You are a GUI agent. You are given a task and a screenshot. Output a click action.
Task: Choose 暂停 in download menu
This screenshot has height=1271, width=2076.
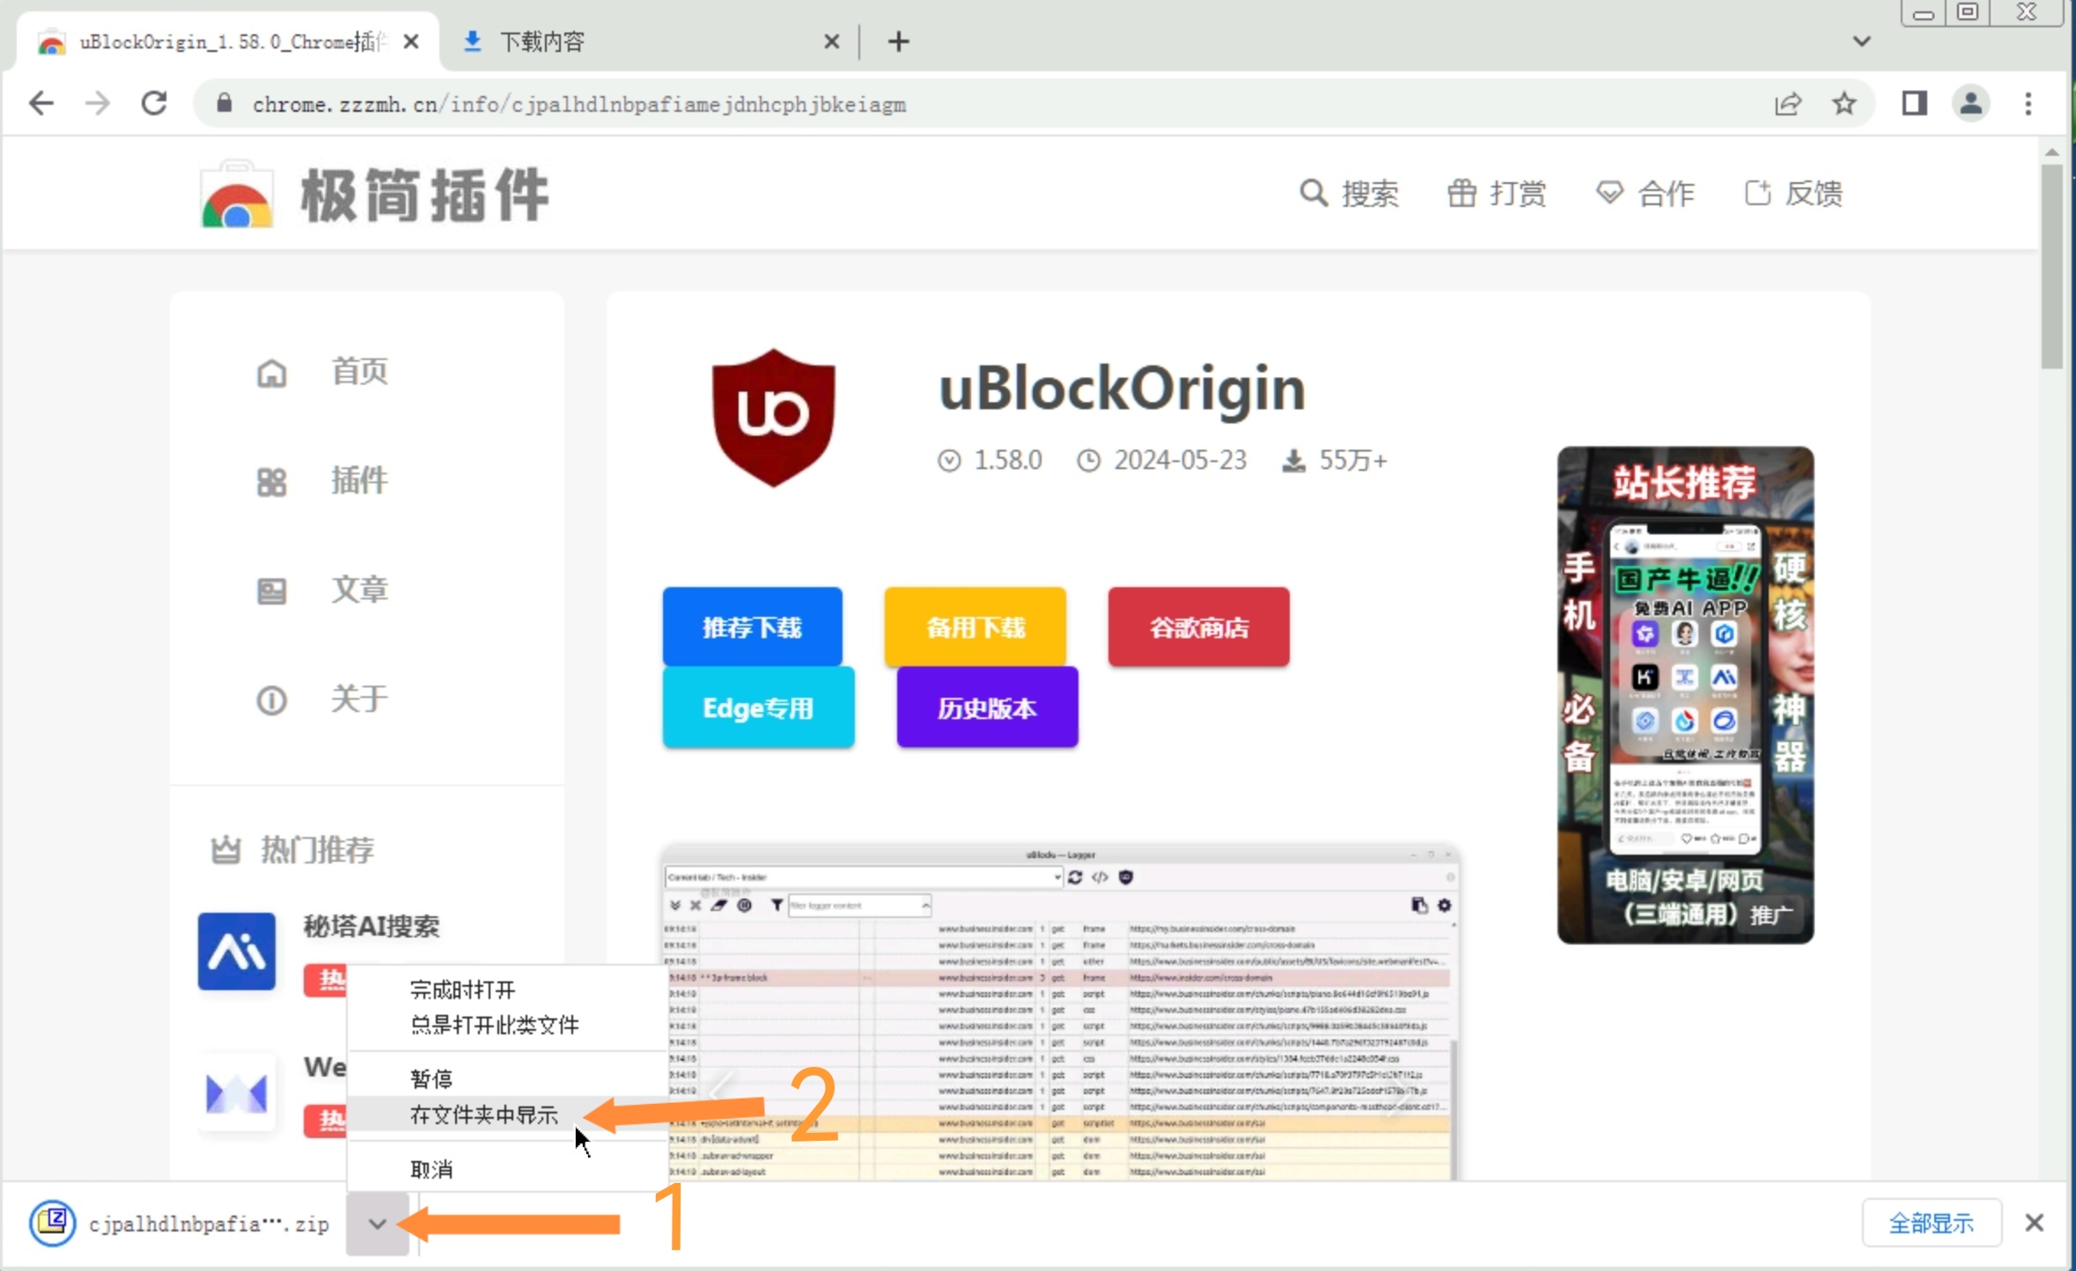click(x=431, y=1078)
